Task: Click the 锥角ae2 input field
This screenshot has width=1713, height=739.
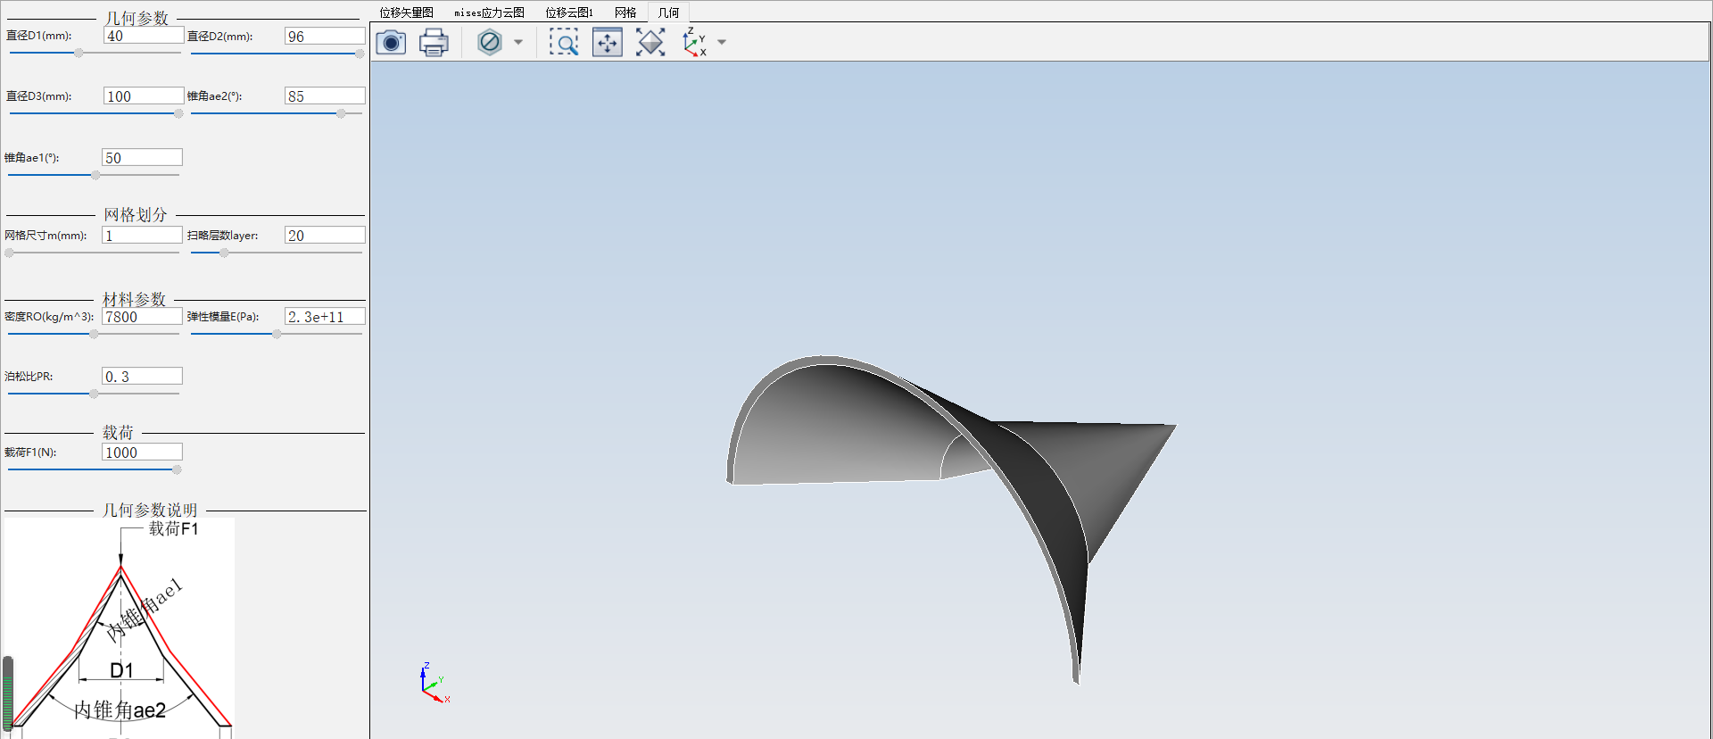Action: pyautogui.click(x=325, y=95)
